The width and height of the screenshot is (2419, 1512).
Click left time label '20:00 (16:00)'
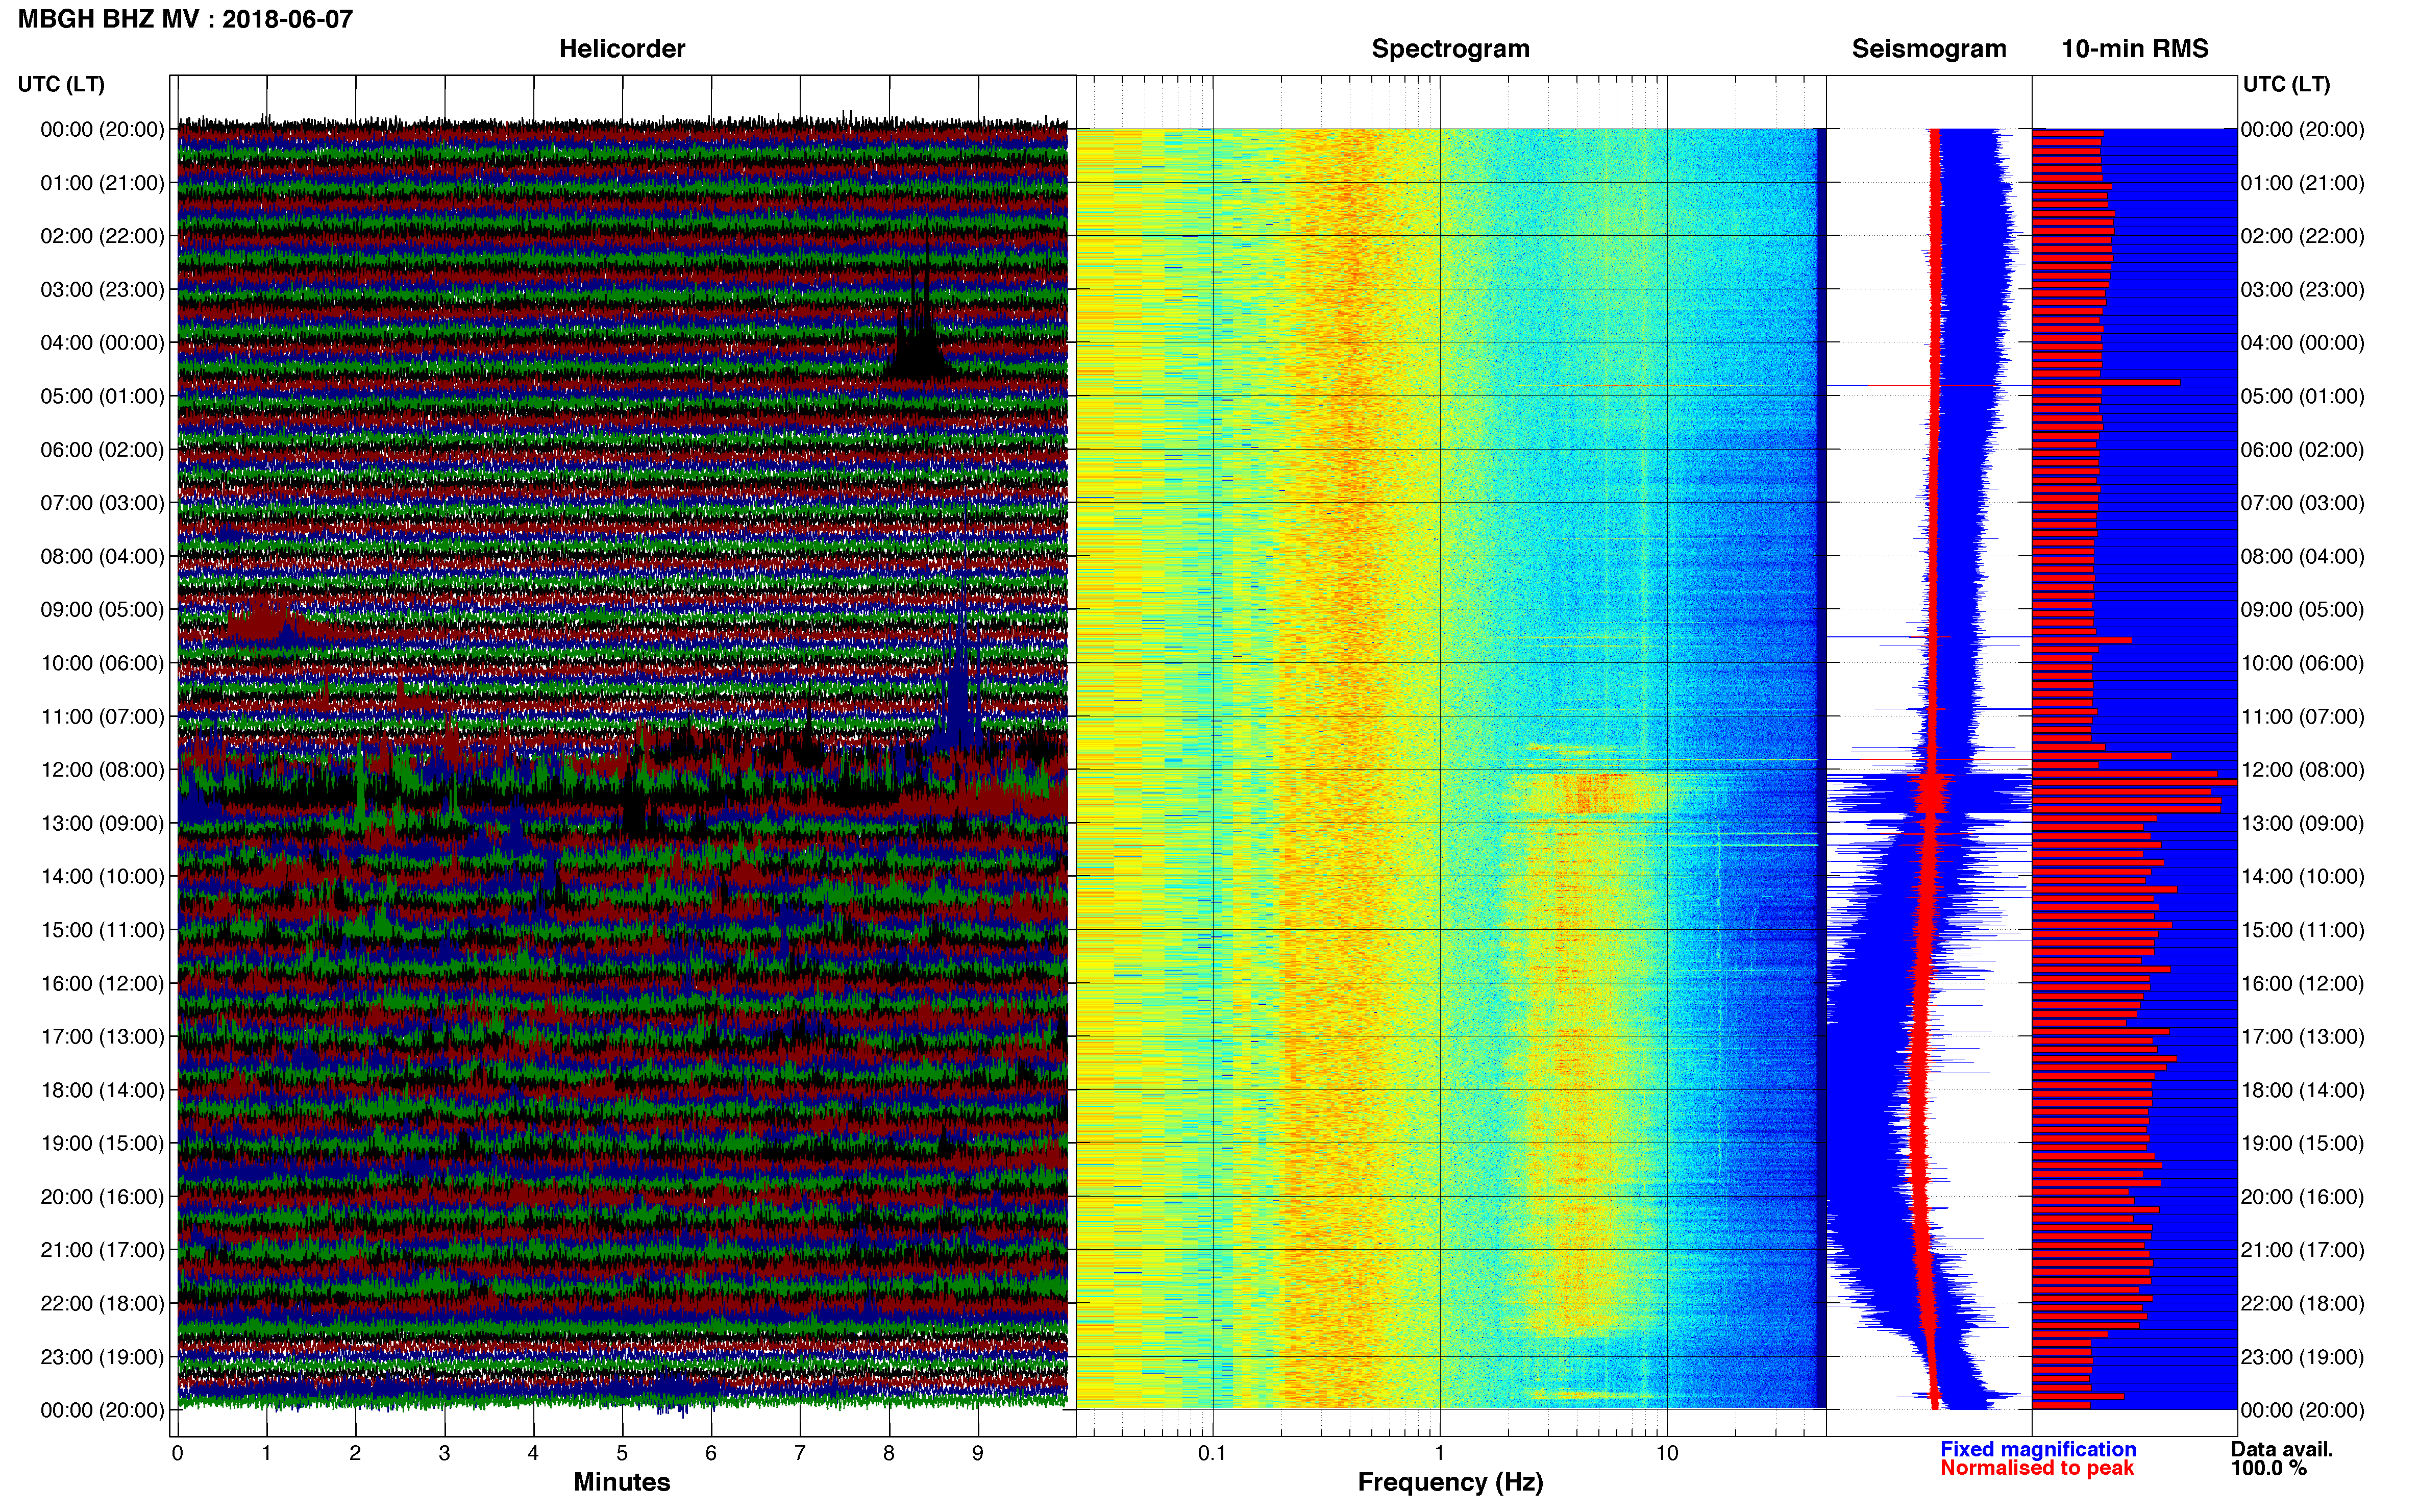[102, 1197]
